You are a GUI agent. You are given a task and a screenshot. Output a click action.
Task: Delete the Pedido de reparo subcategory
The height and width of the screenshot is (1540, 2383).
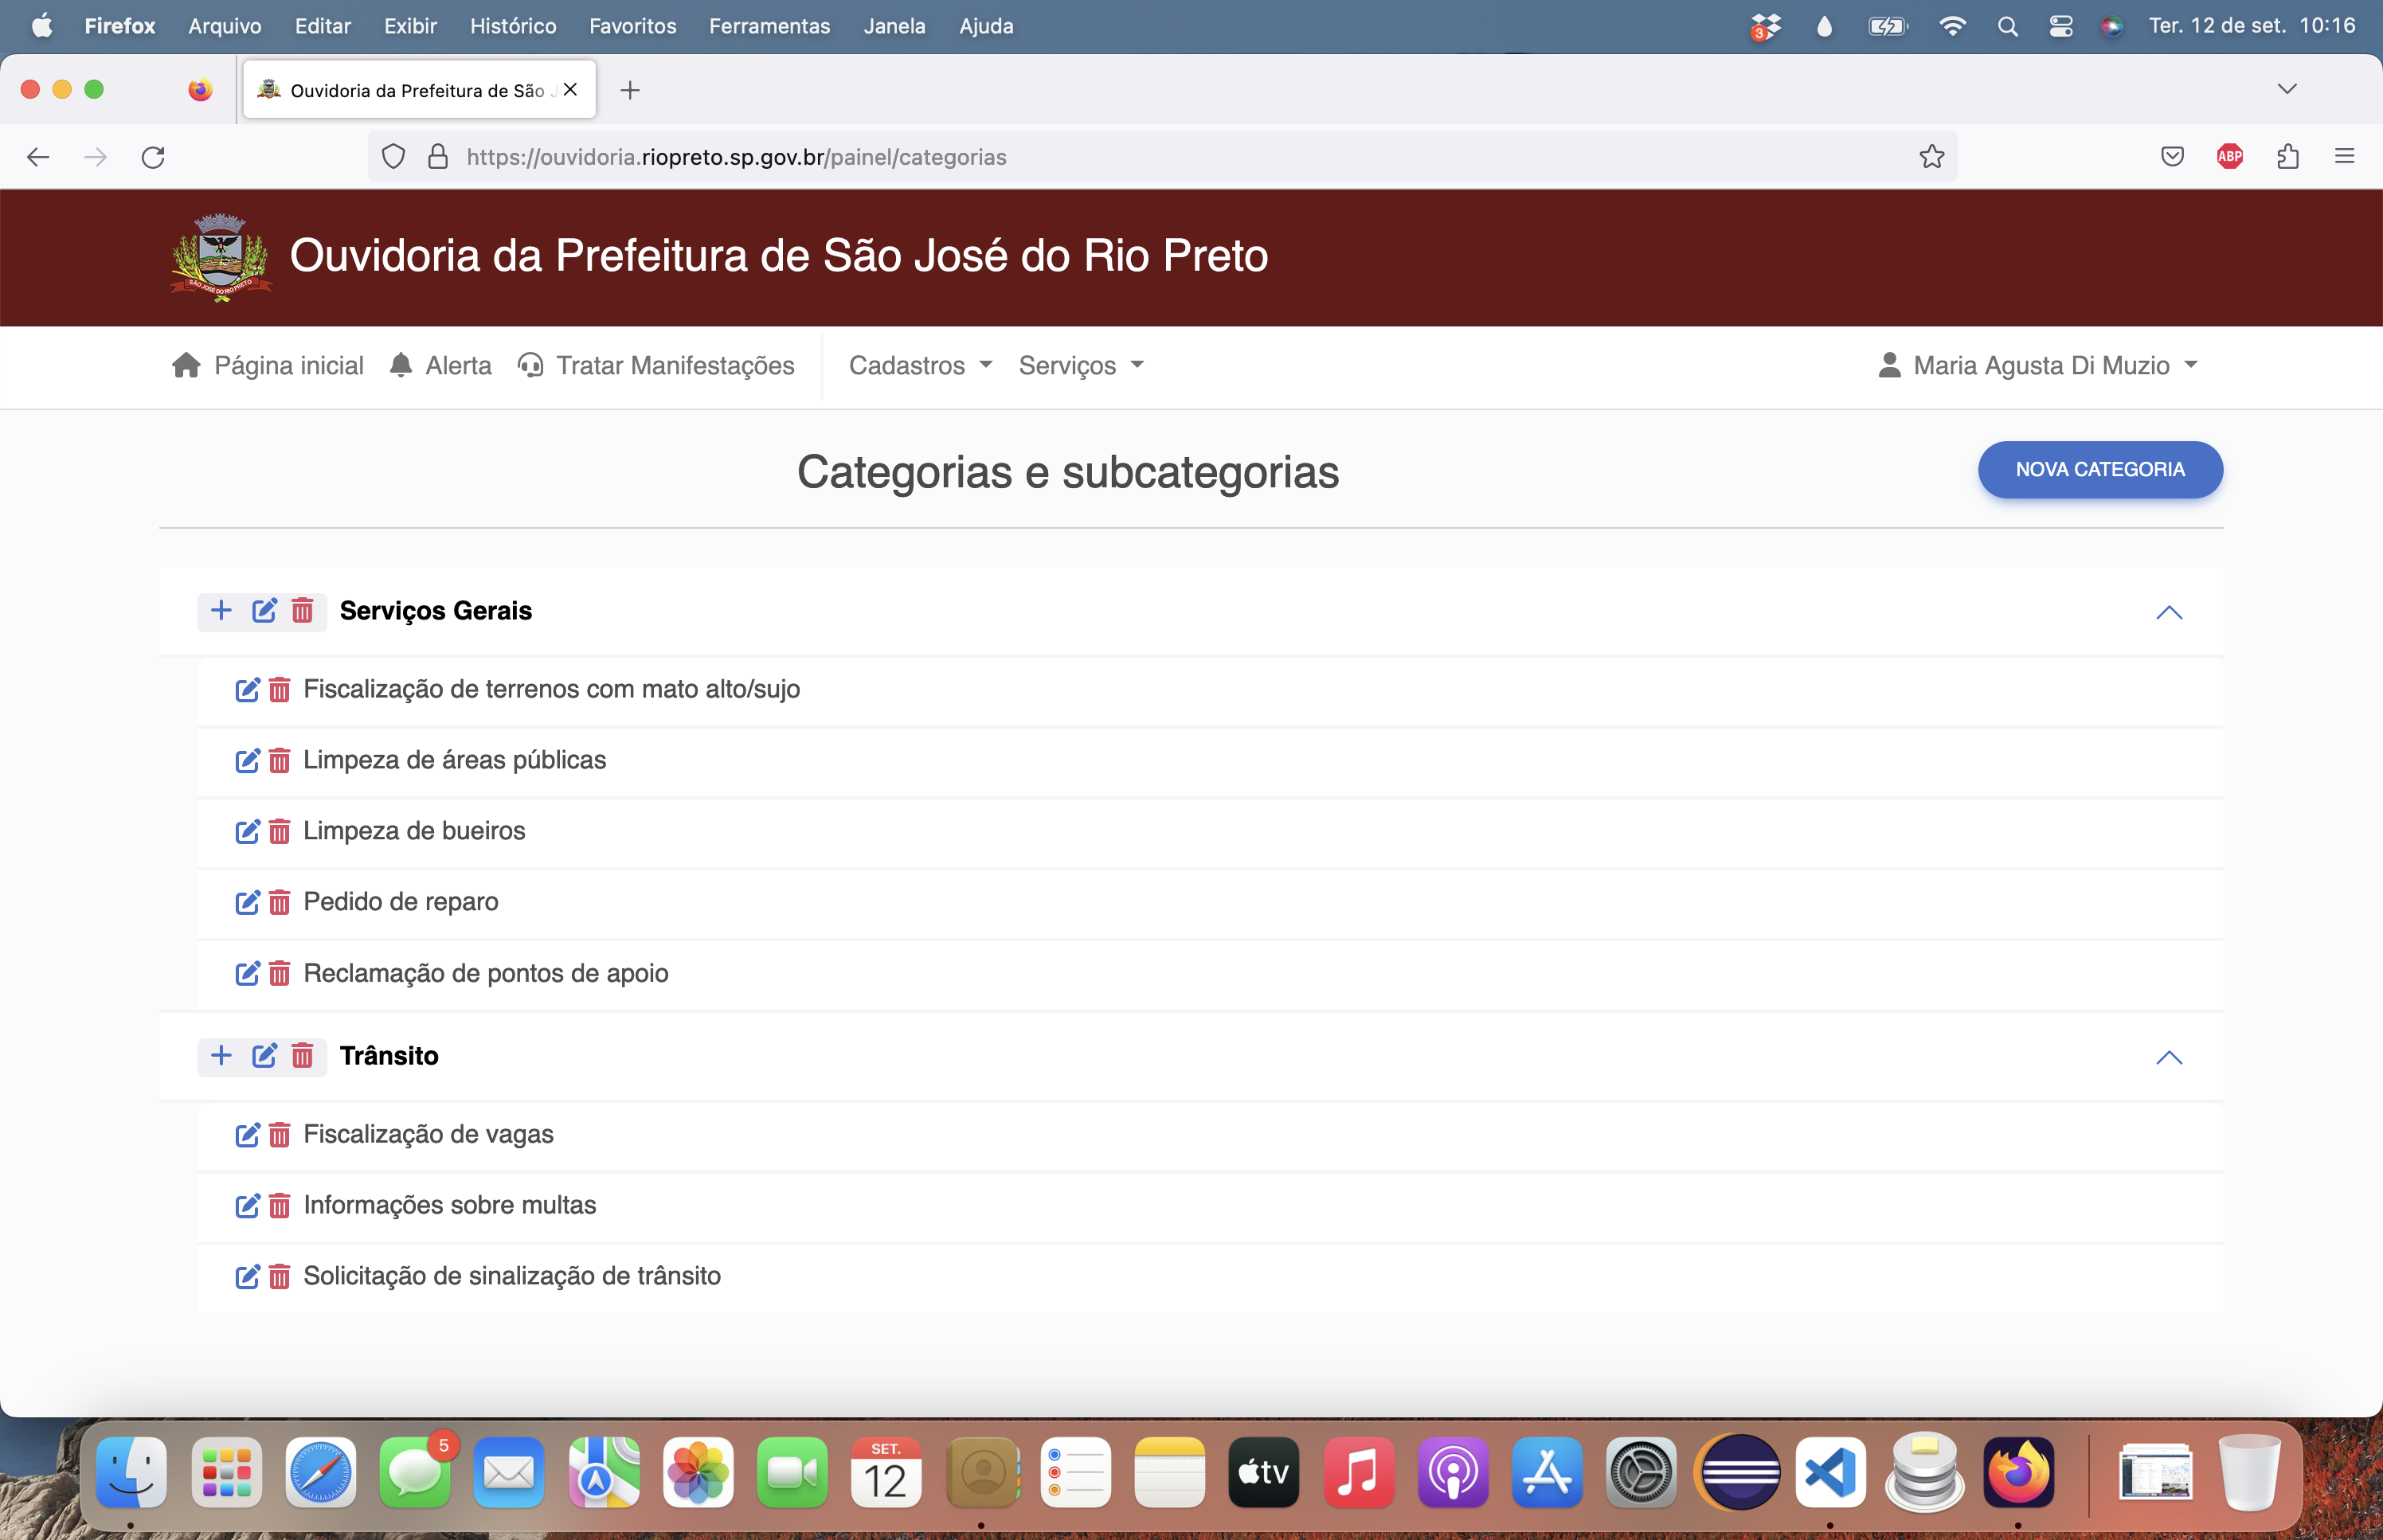[280, 902]
